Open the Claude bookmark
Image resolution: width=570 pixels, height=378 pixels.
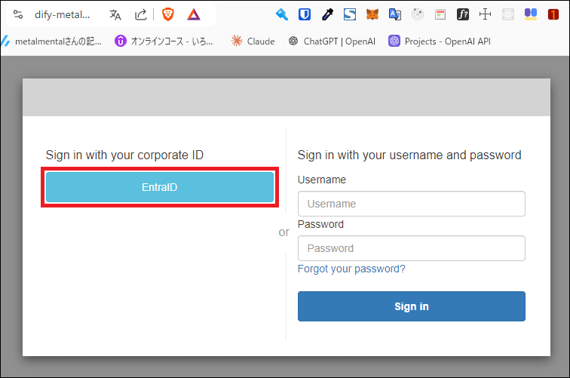click(x=253, y=41)
